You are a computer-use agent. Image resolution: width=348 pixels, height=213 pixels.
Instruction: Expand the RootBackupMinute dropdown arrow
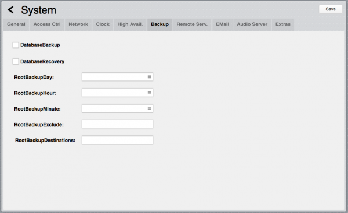150,108
